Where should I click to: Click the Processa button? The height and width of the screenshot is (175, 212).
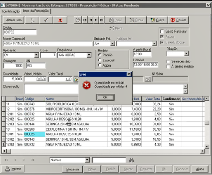(x=73, y=169)
